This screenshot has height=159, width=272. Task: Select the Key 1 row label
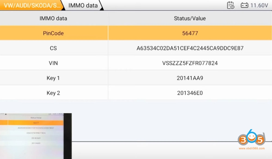(53, 78)
